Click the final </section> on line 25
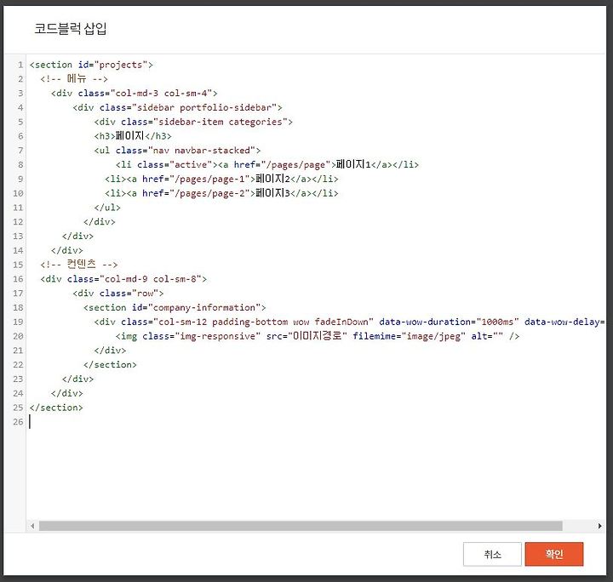Viewport: 613px width, 582px height. point(56,408)
